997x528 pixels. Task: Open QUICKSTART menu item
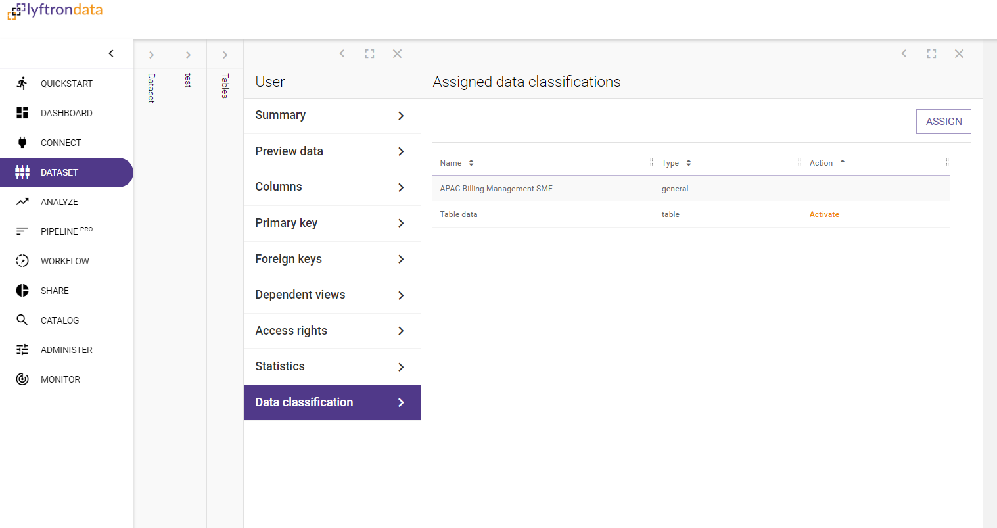tap(66, 84)
